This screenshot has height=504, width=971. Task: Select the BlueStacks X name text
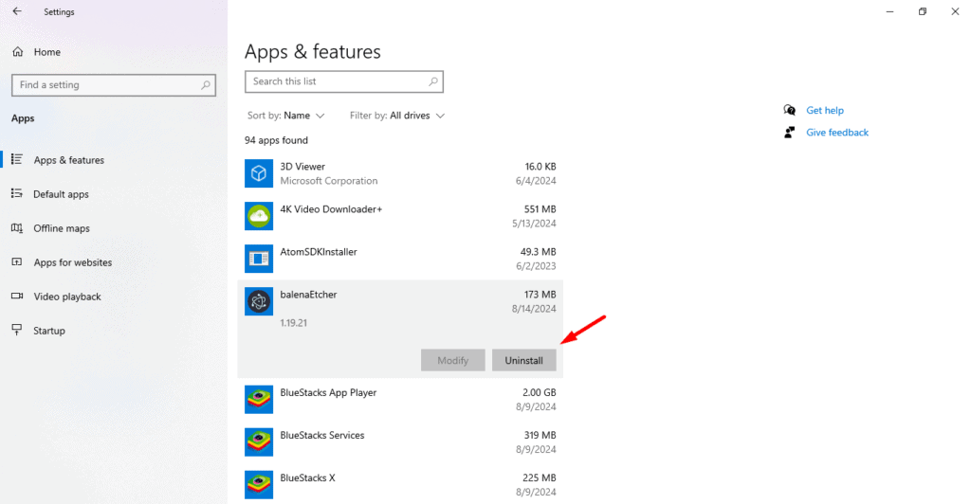coord(307,478)
